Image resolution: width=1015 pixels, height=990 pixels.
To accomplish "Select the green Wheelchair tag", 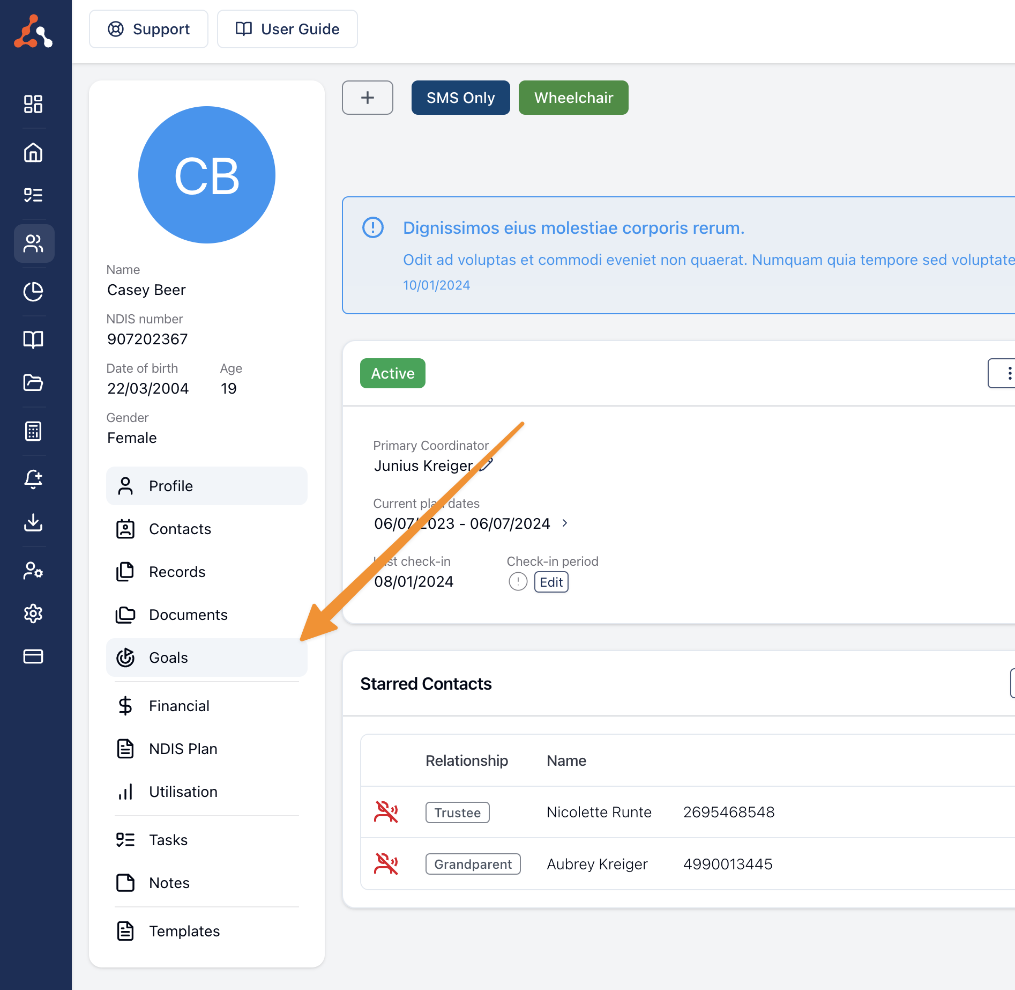I will click(573, 98).
